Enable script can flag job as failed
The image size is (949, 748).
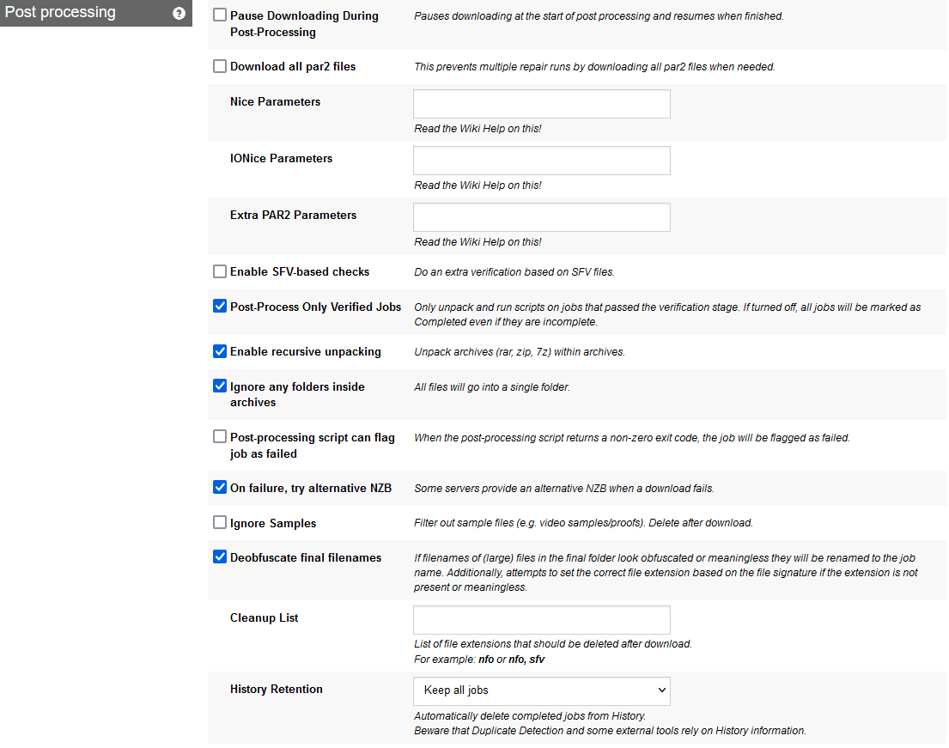[220, 436]
